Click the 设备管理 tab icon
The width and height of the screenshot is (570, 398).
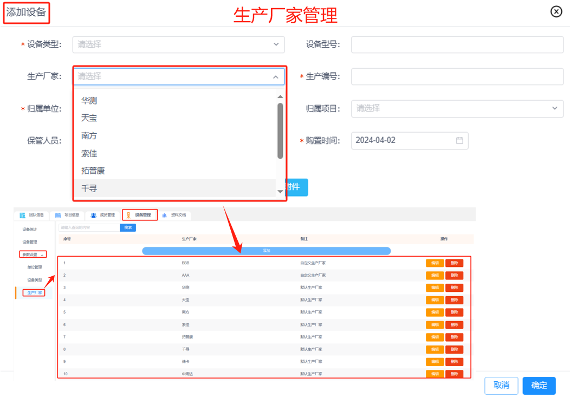click(x=129, y=215)
